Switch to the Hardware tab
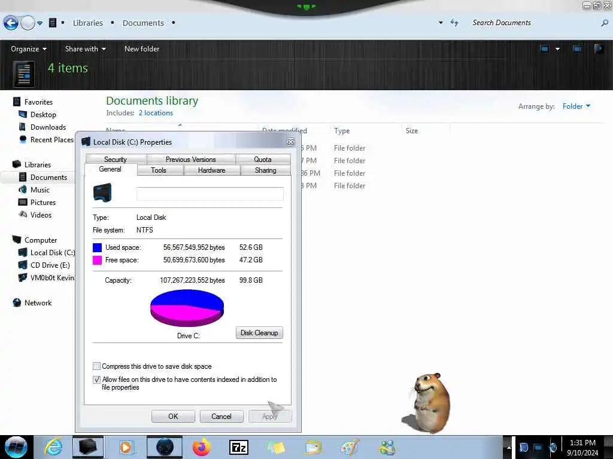The image size is (613, 459). (x=211, y=170)
